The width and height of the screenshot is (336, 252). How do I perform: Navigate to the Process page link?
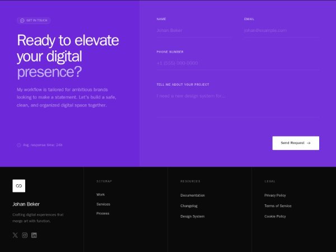pos(102,213)
